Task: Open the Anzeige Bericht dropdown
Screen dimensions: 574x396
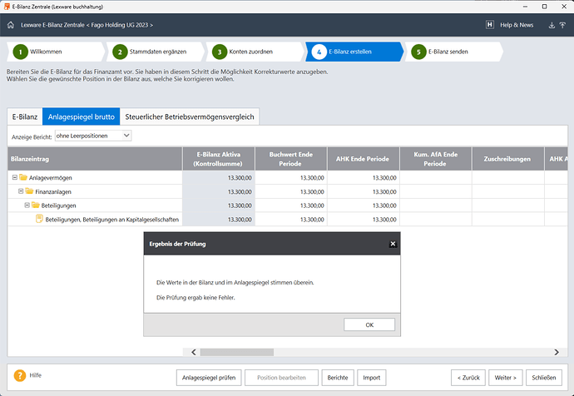Action: click(x=93, y=136)
